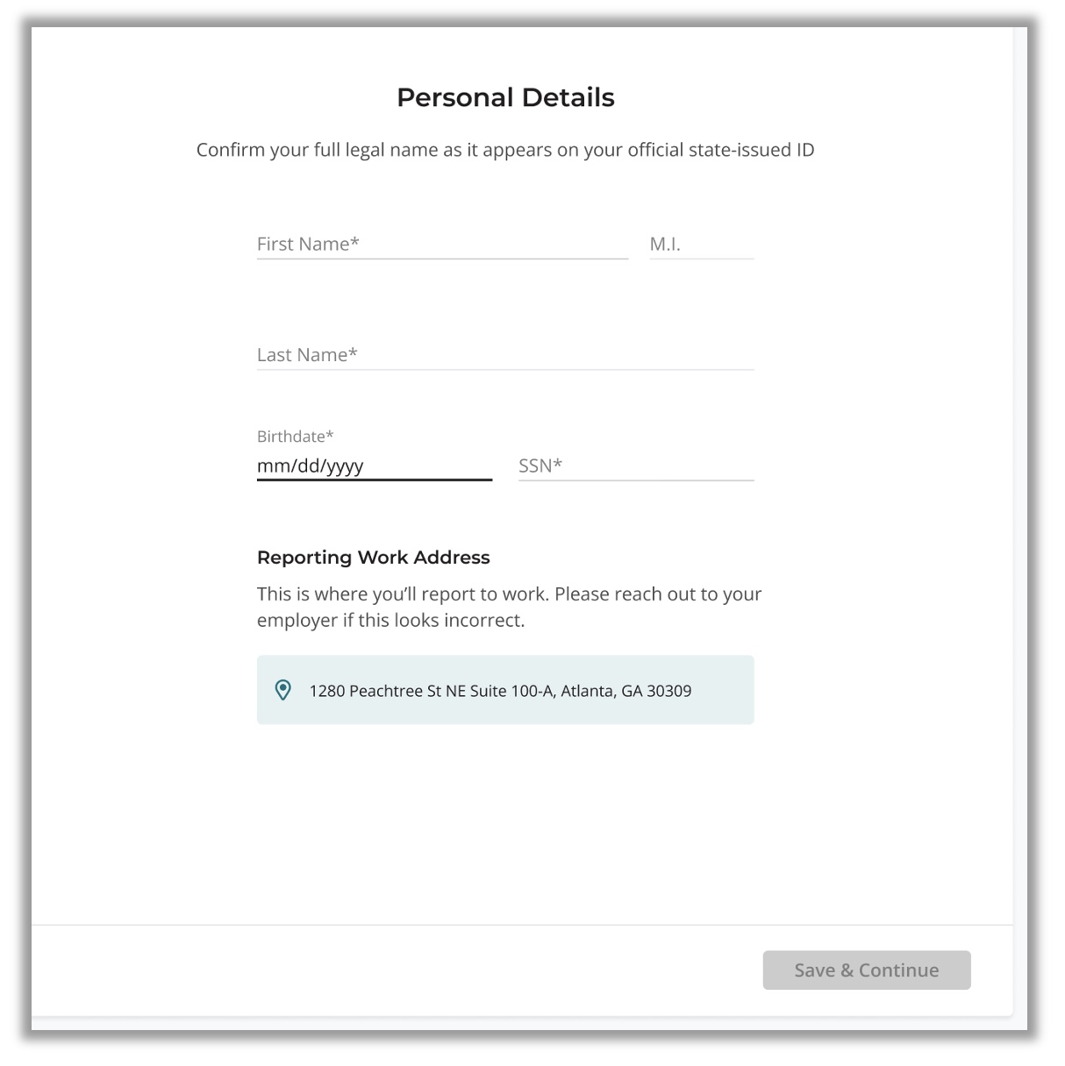Click the location pin icon
1065x1066 pixels.
coord(282,690)
